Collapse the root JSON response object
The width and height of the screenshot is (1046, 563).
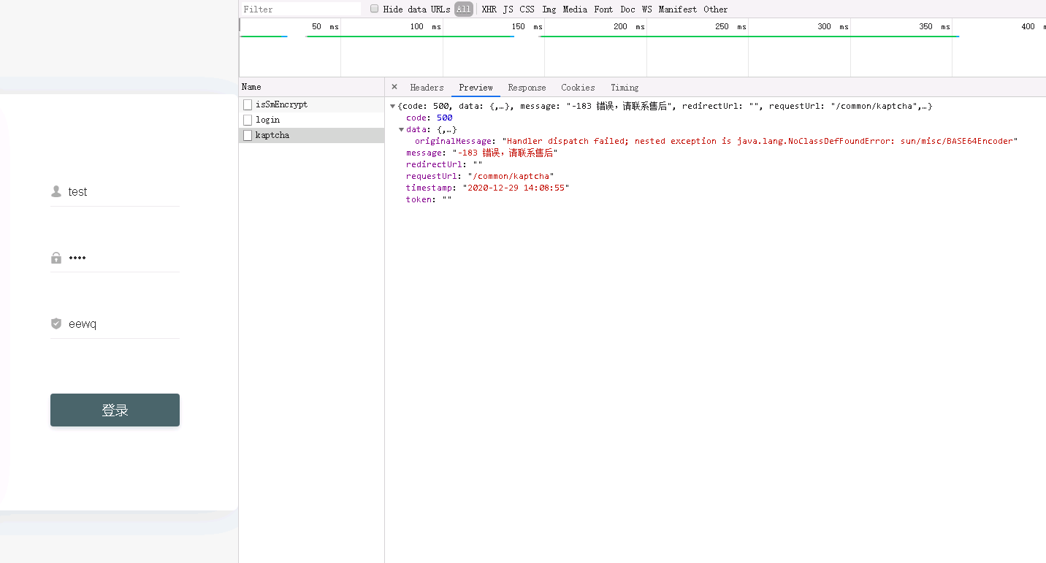tap(393, 107)
